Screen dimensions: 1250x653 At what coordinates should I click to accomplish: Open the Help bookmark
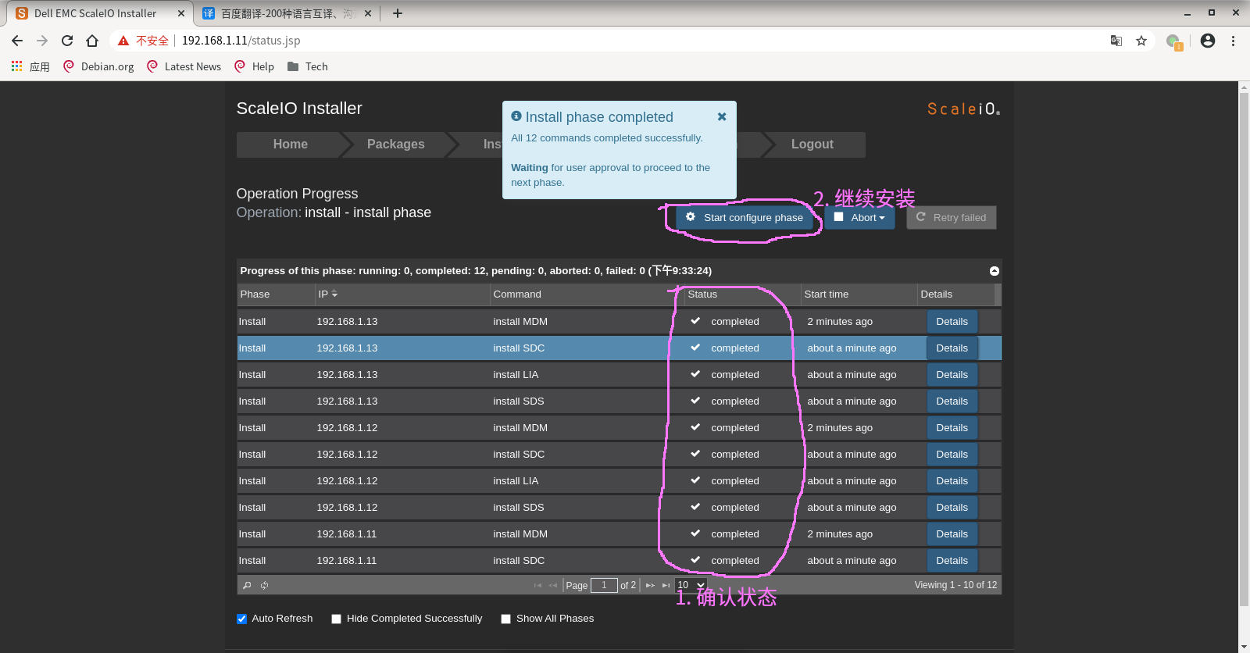click(x=255, y=66)
